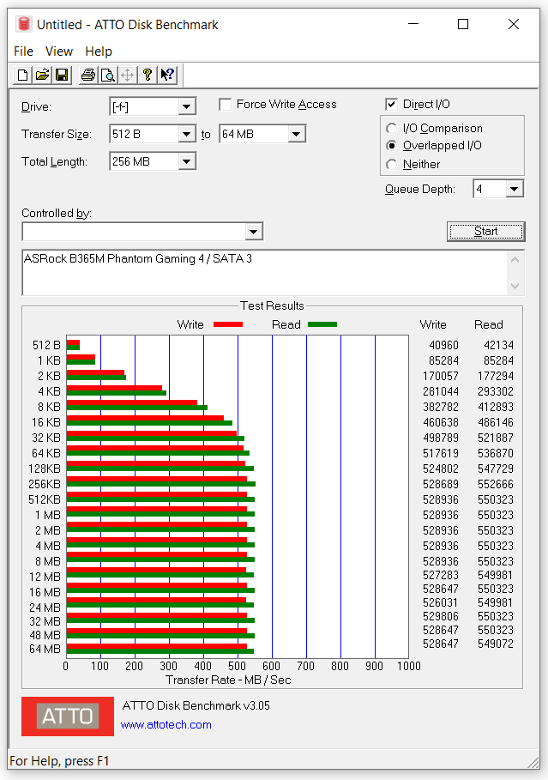The width and height of the screenshot is (548, 780).
Task: Click the 1000 axis tick label
Action: [x=409, y=666]
